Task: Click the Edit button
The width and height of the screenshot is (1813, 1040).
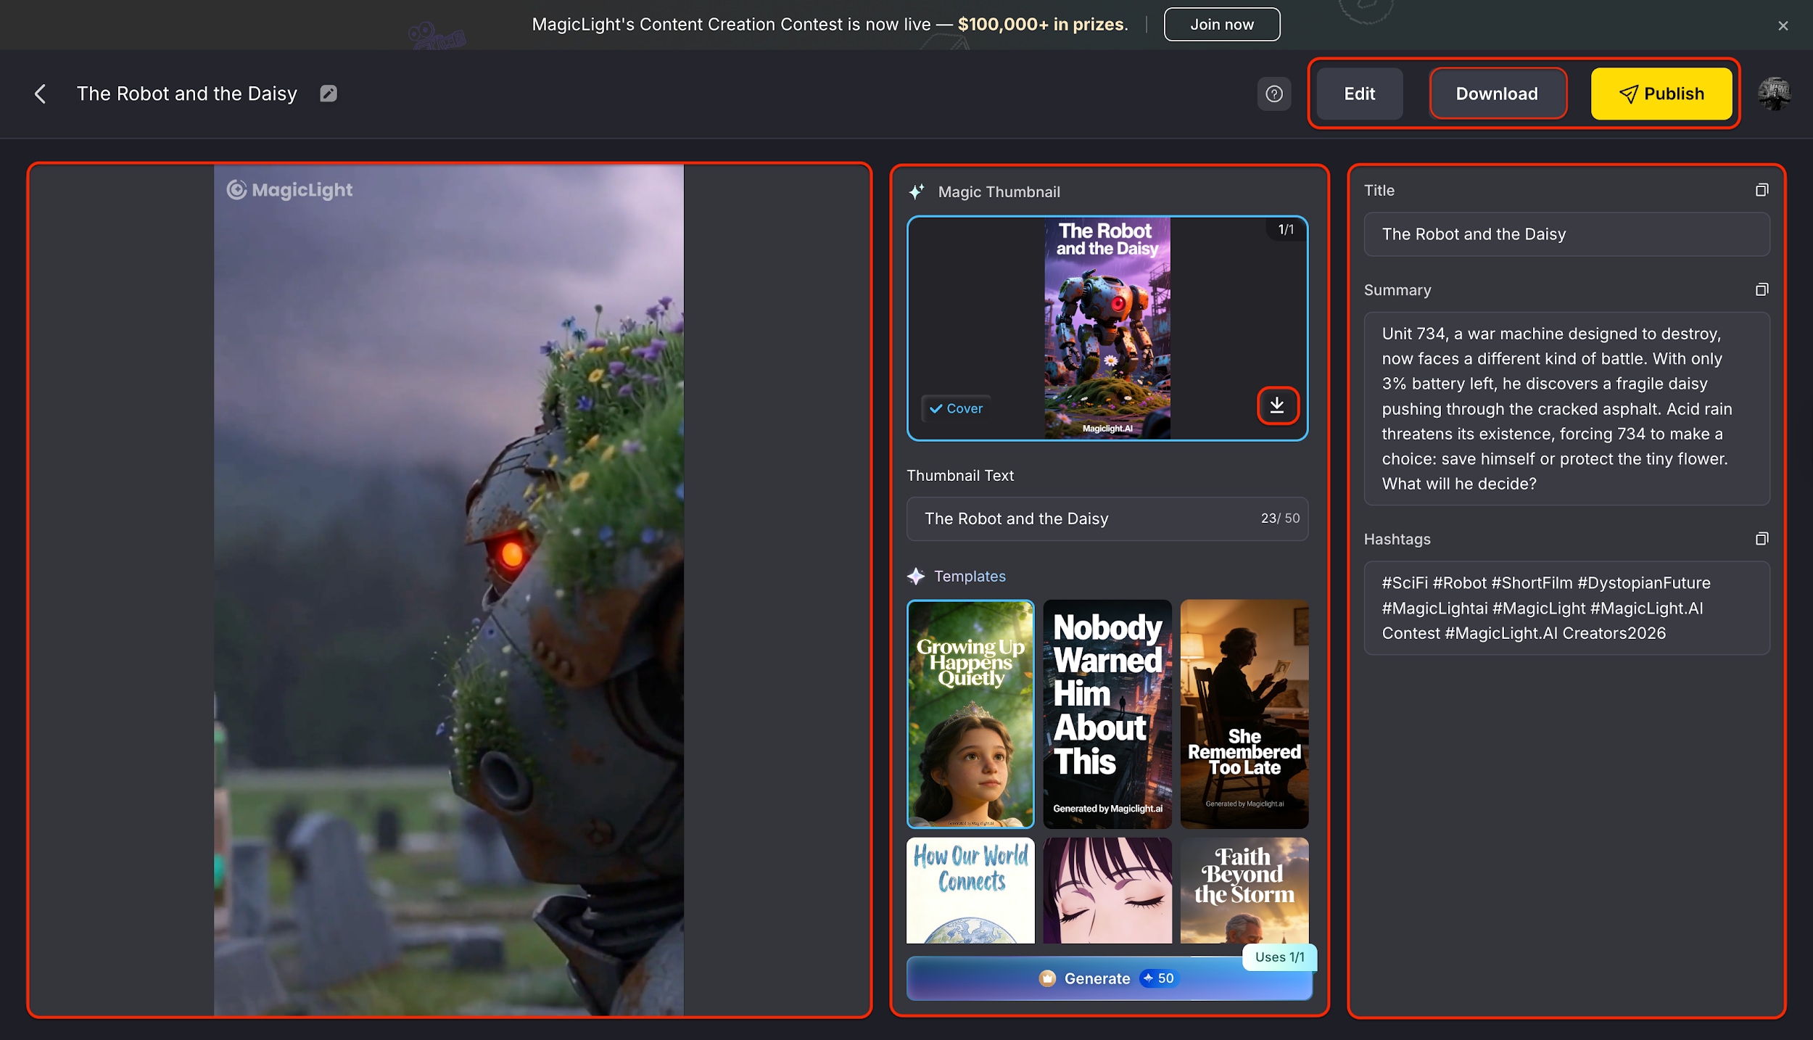Action: (x=1359, y=94)
